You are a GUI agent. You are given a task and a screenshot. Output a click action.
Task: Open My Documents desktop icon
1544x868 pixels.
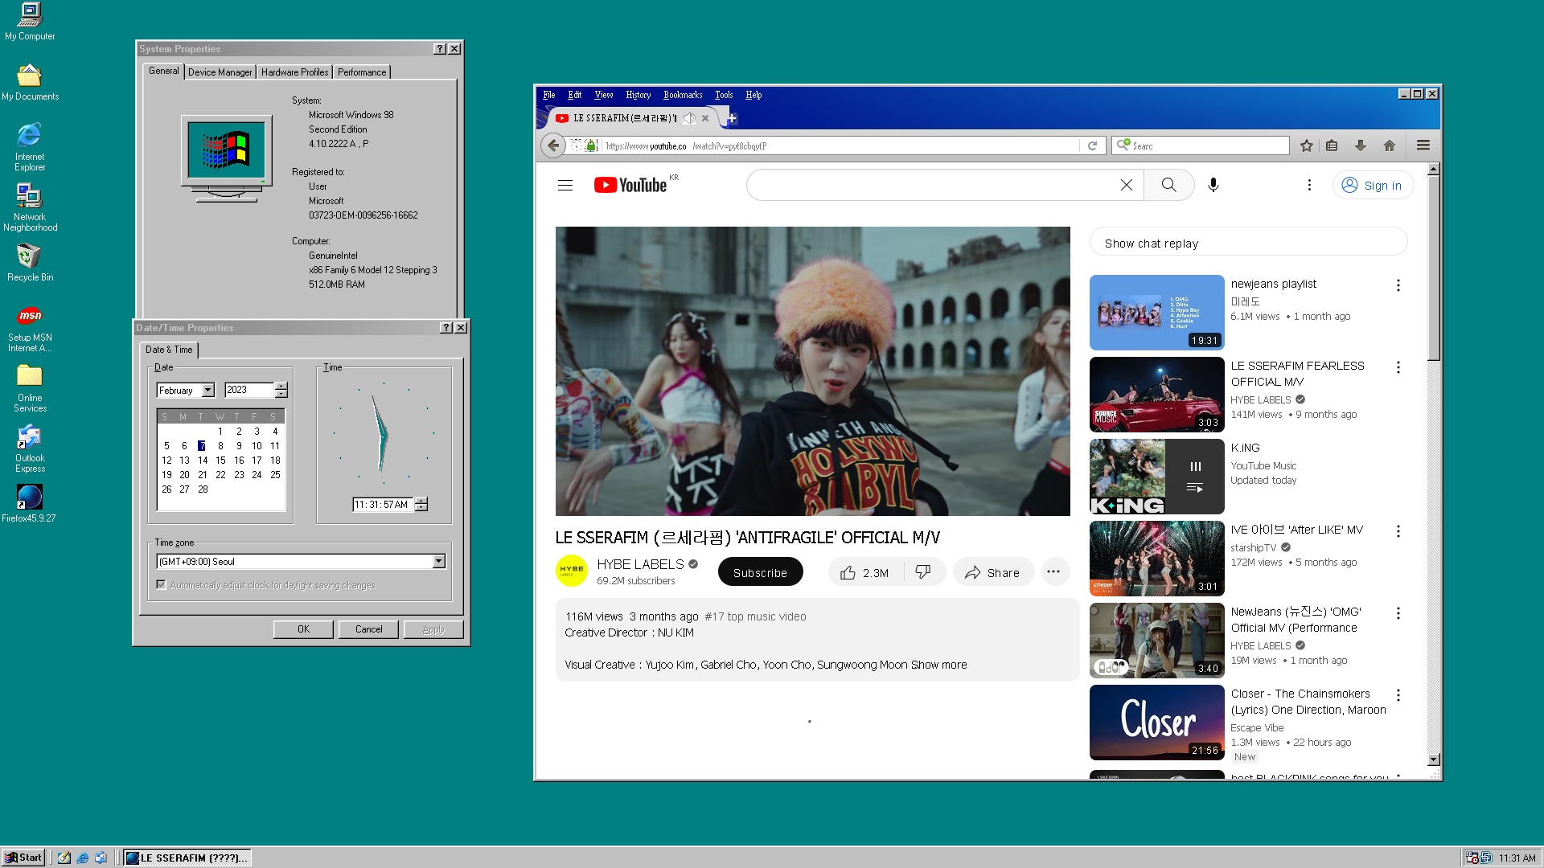[30, 82]
